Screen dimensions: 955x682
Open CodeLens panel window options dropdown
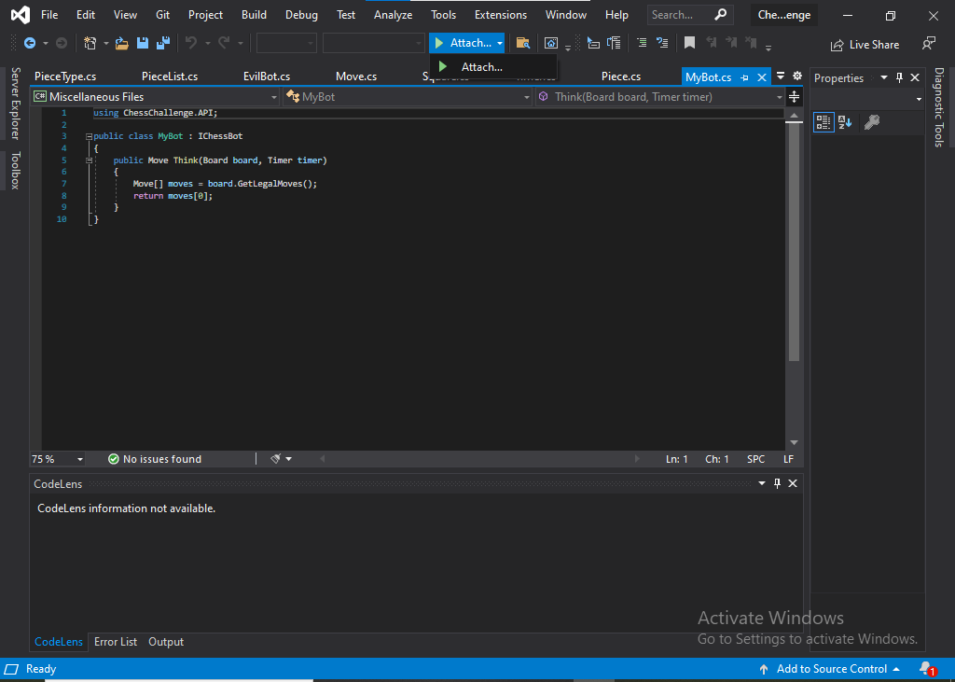pos(762,483)
